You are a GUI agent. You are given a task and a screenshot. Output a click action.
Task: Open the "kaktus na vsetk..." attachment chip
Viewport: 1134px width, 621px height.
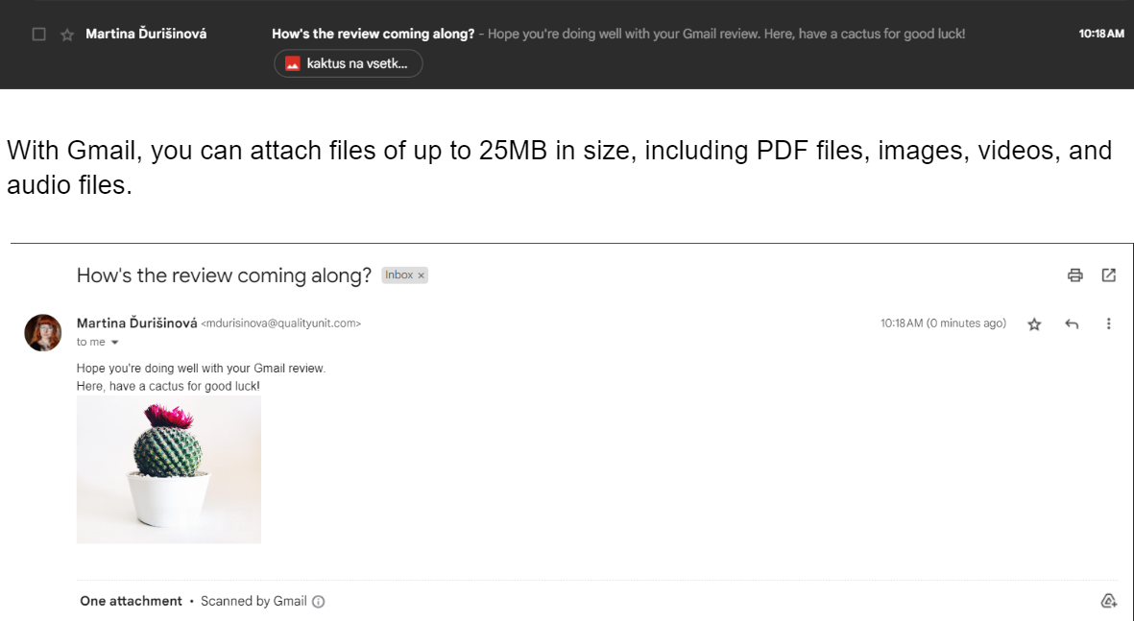tap(349, 63)
